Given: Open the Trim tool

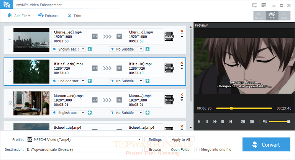Looking at the screenshot, I should click(74, 16).
